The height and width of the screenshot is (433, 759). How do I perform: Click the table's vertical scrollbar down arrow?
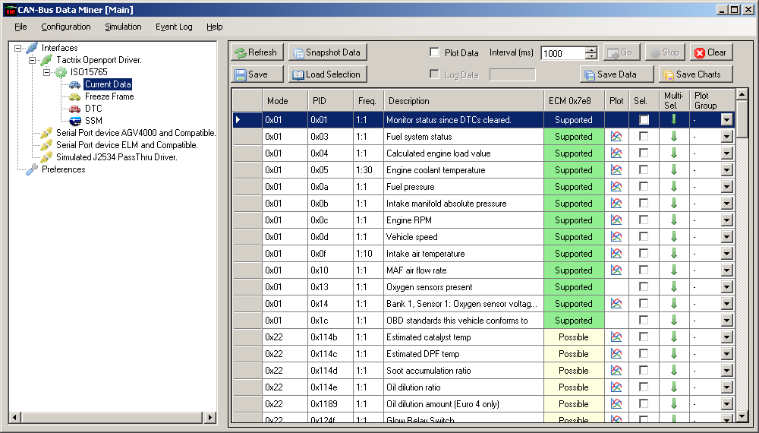742,416
